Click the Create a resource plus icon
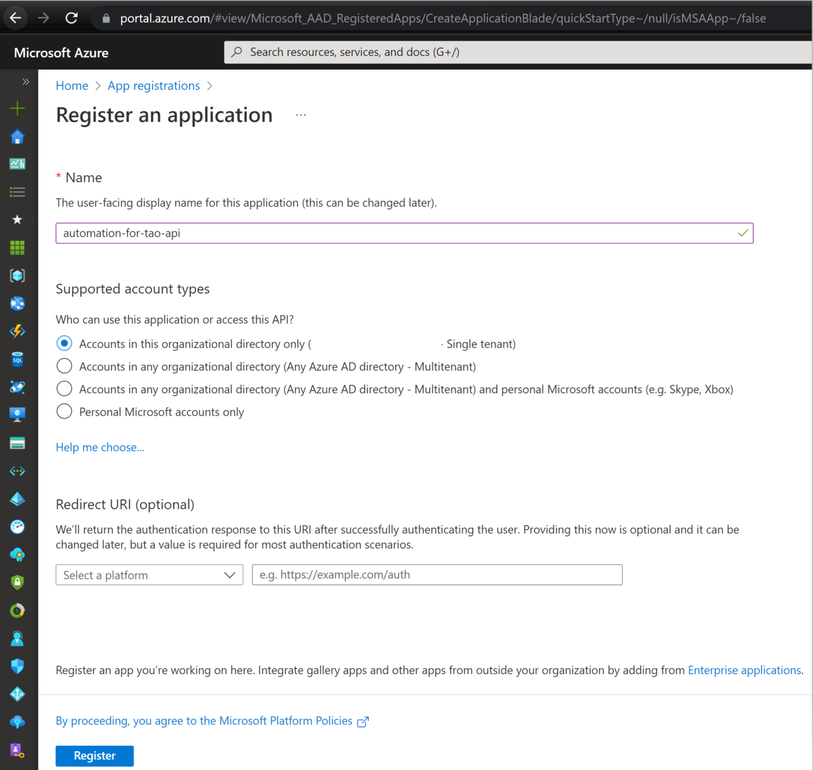 [x=18, y=108]
